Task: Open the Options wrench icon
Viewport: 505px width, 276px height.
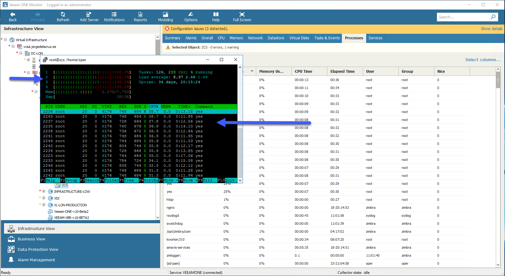Action: (x=191, y=14)
